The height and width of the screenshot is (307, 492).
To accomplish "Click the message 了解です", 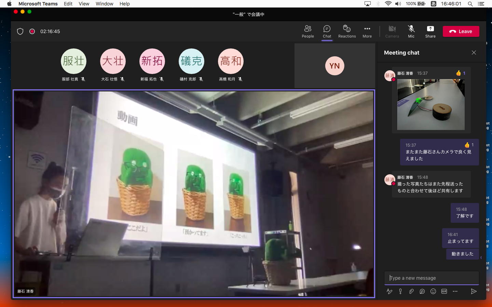I will tap(465, 213).
